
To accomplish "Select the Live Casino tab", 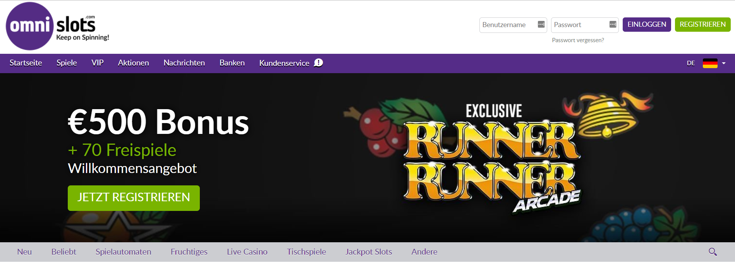I will (247, 252).
